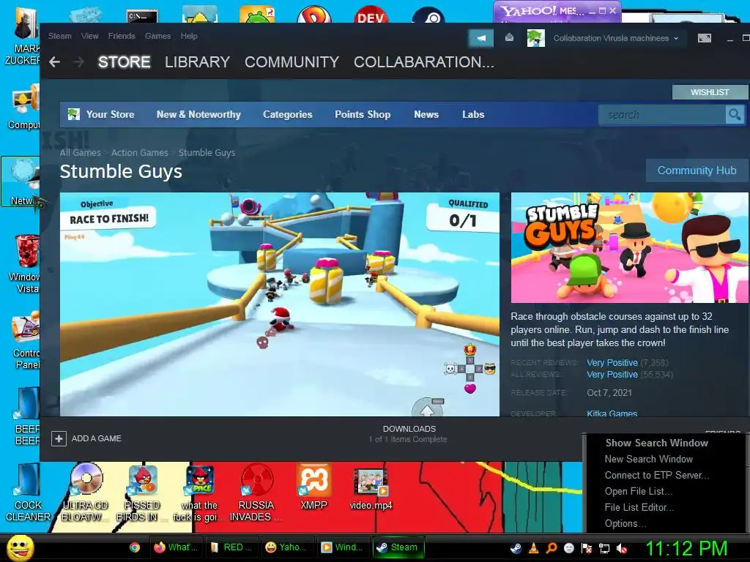Click the Steam forward arrow
Screen dimensions: 750x562
pyautogui.click(x=78, y=62)
